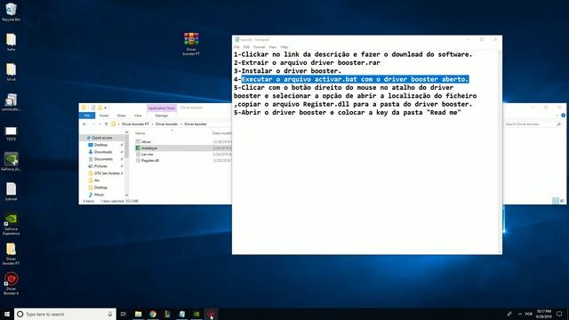The height and width of the screenshot is (320, 569).
Task: Go back in File Explorer
Action: pos(84,124)
